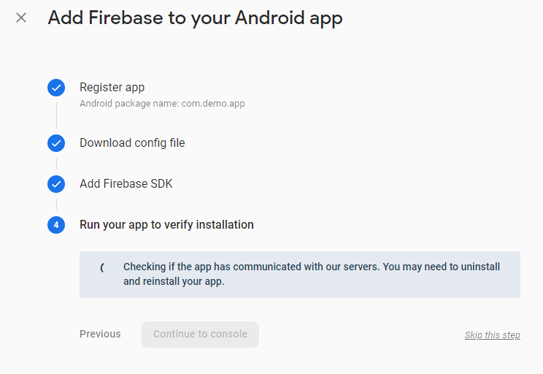Screen dimensions: 543x374
Task: Click the connector line below the Add Firebase SDK checkmark
Action: pyautogui.click(x=56, y=205)
